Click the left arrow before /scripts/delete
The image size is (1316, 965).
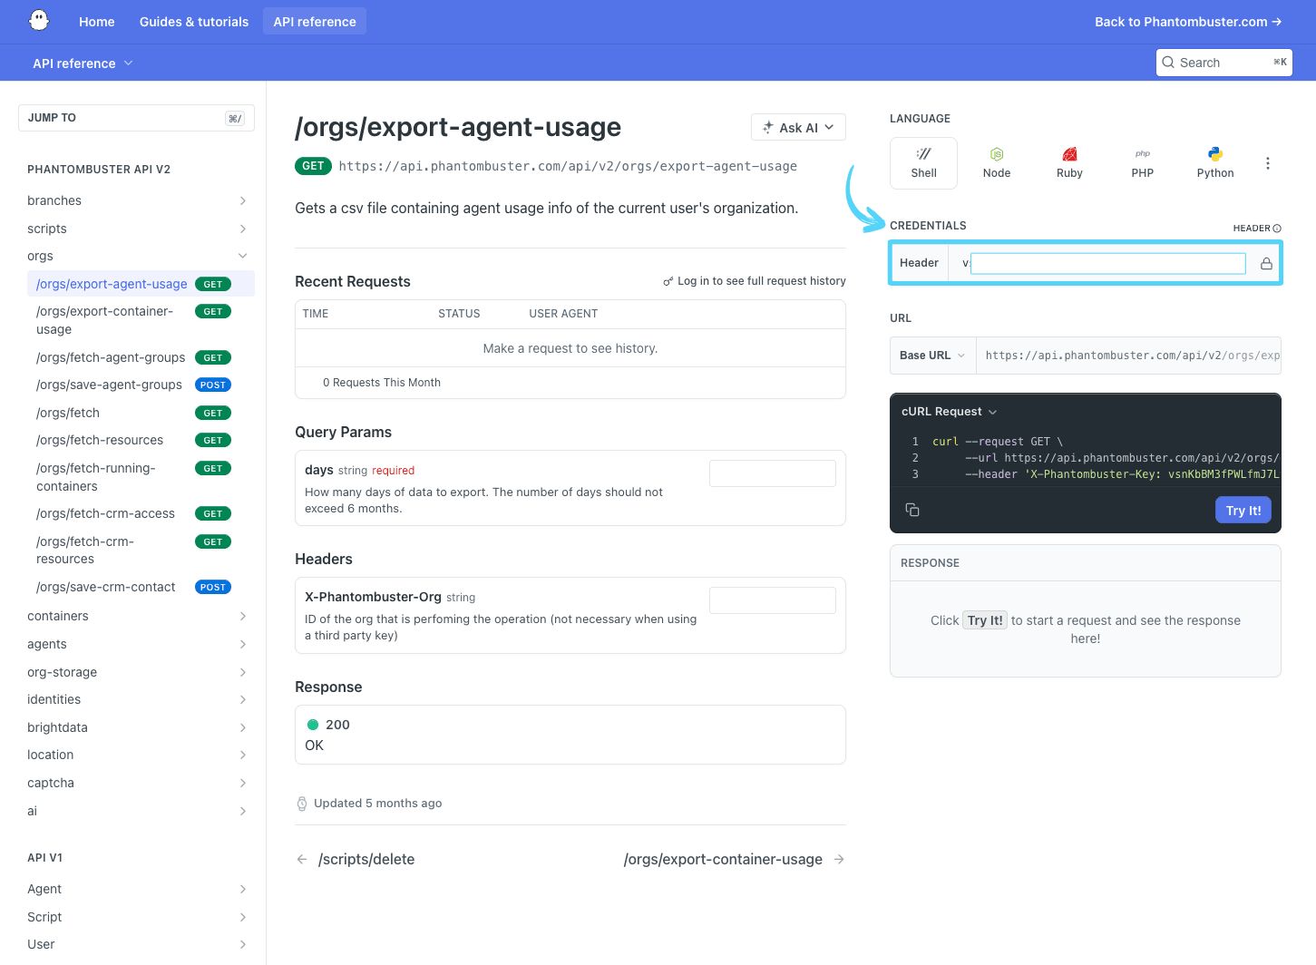[302, 859]
